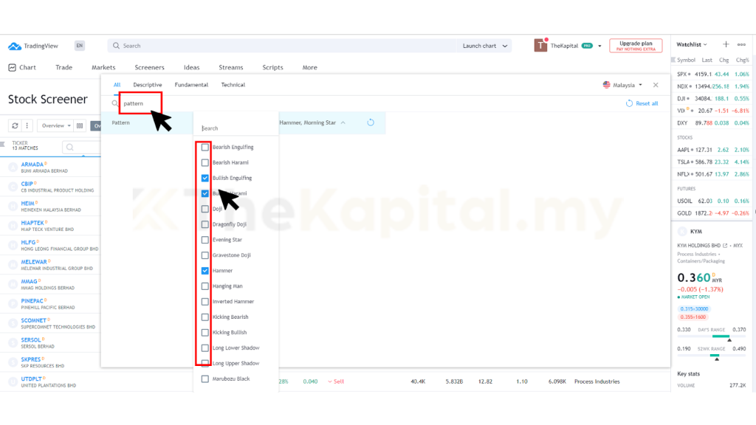Click the Reset all link

click(x=642, y=103)
